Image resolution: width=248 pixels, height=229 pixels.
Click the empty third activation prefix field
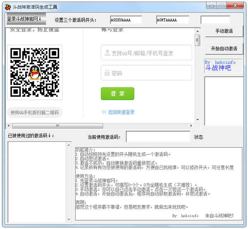pos(215,20)
